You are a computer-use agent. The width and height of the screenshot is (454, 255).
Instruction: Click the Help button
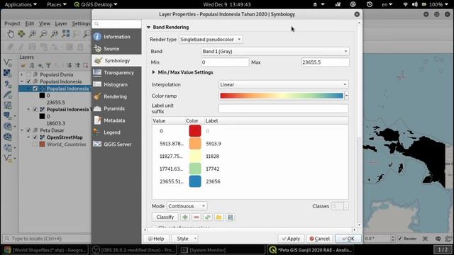click(x=156, y=239)
